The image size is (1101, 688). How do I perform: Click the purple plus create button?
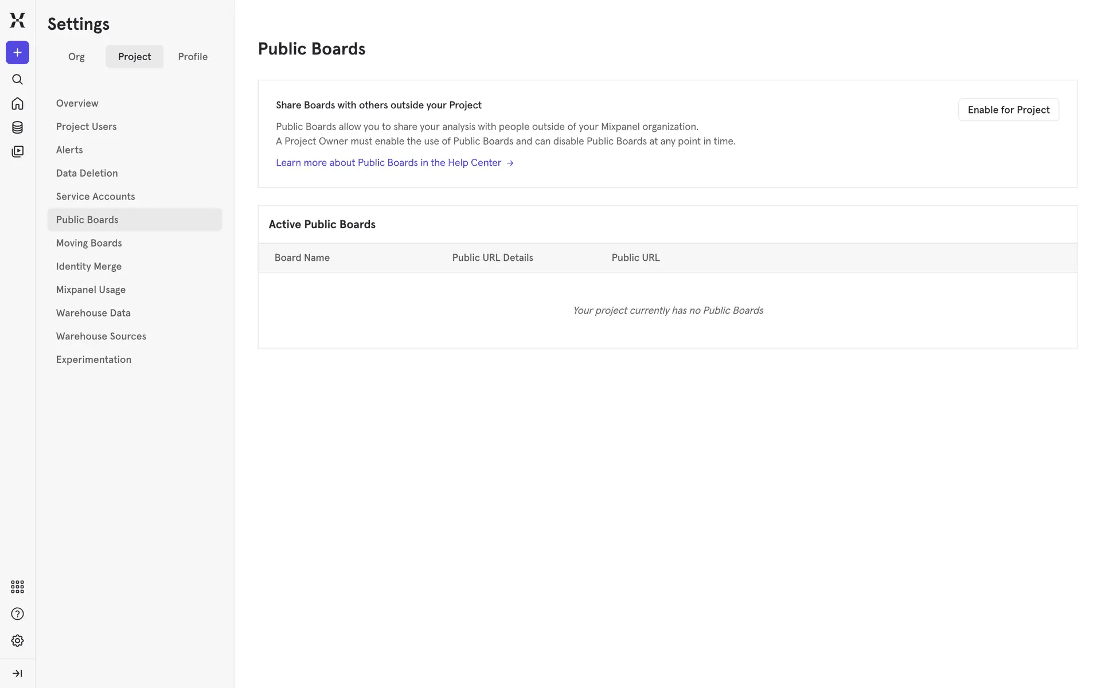click(17, 53)
